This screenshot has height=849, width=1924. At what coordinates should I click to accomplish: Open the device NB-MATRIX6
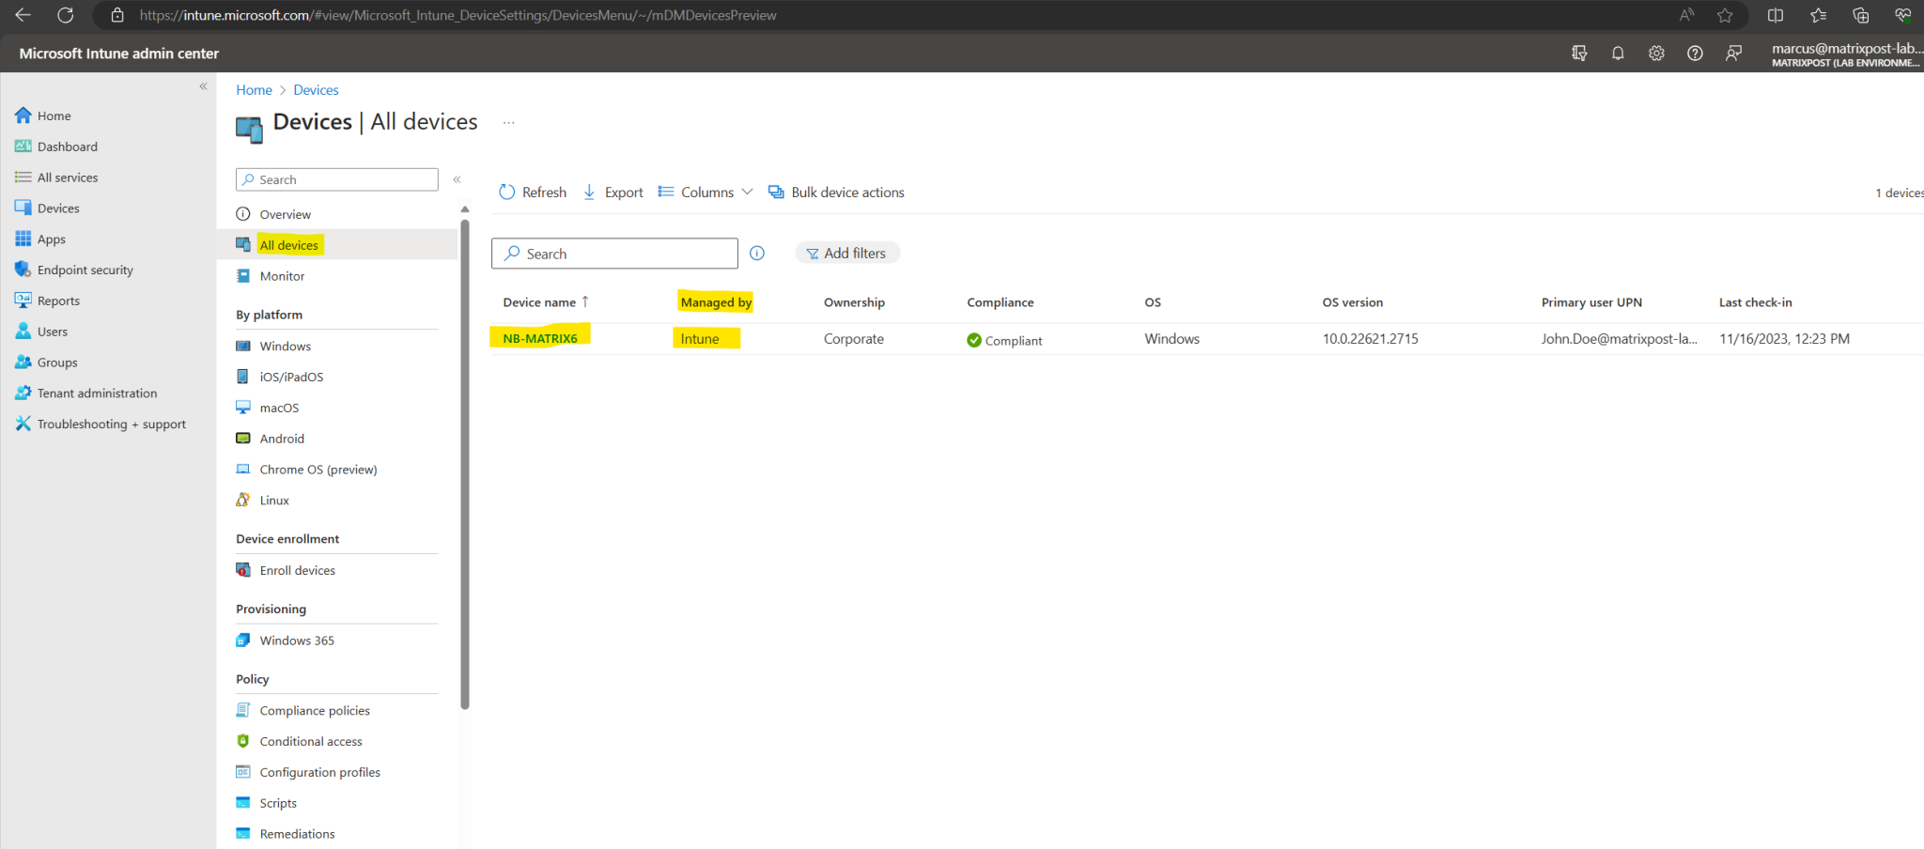point(539,338)
